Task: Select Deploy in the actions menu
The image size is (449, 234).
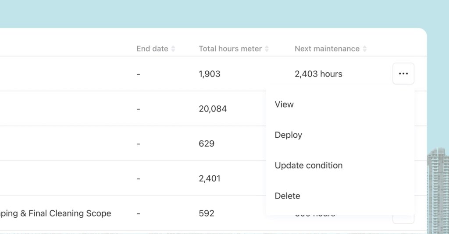Action: pos(288,135)
